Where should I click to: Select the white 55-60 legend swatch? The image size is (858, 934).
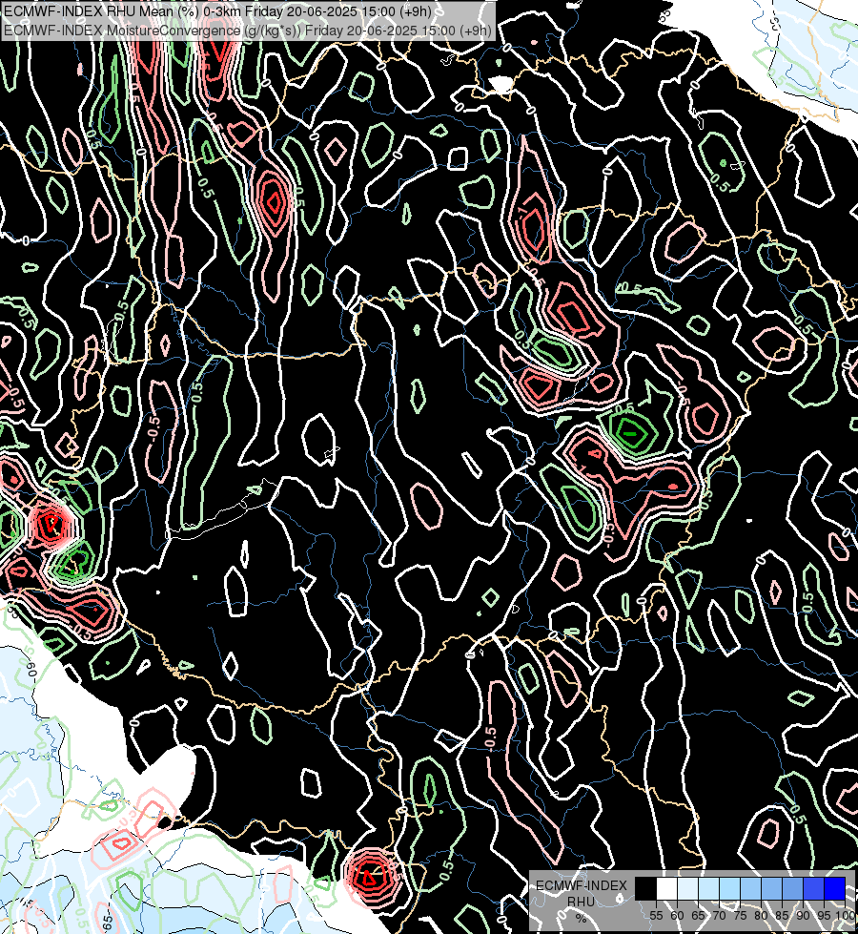click(667, 889)
